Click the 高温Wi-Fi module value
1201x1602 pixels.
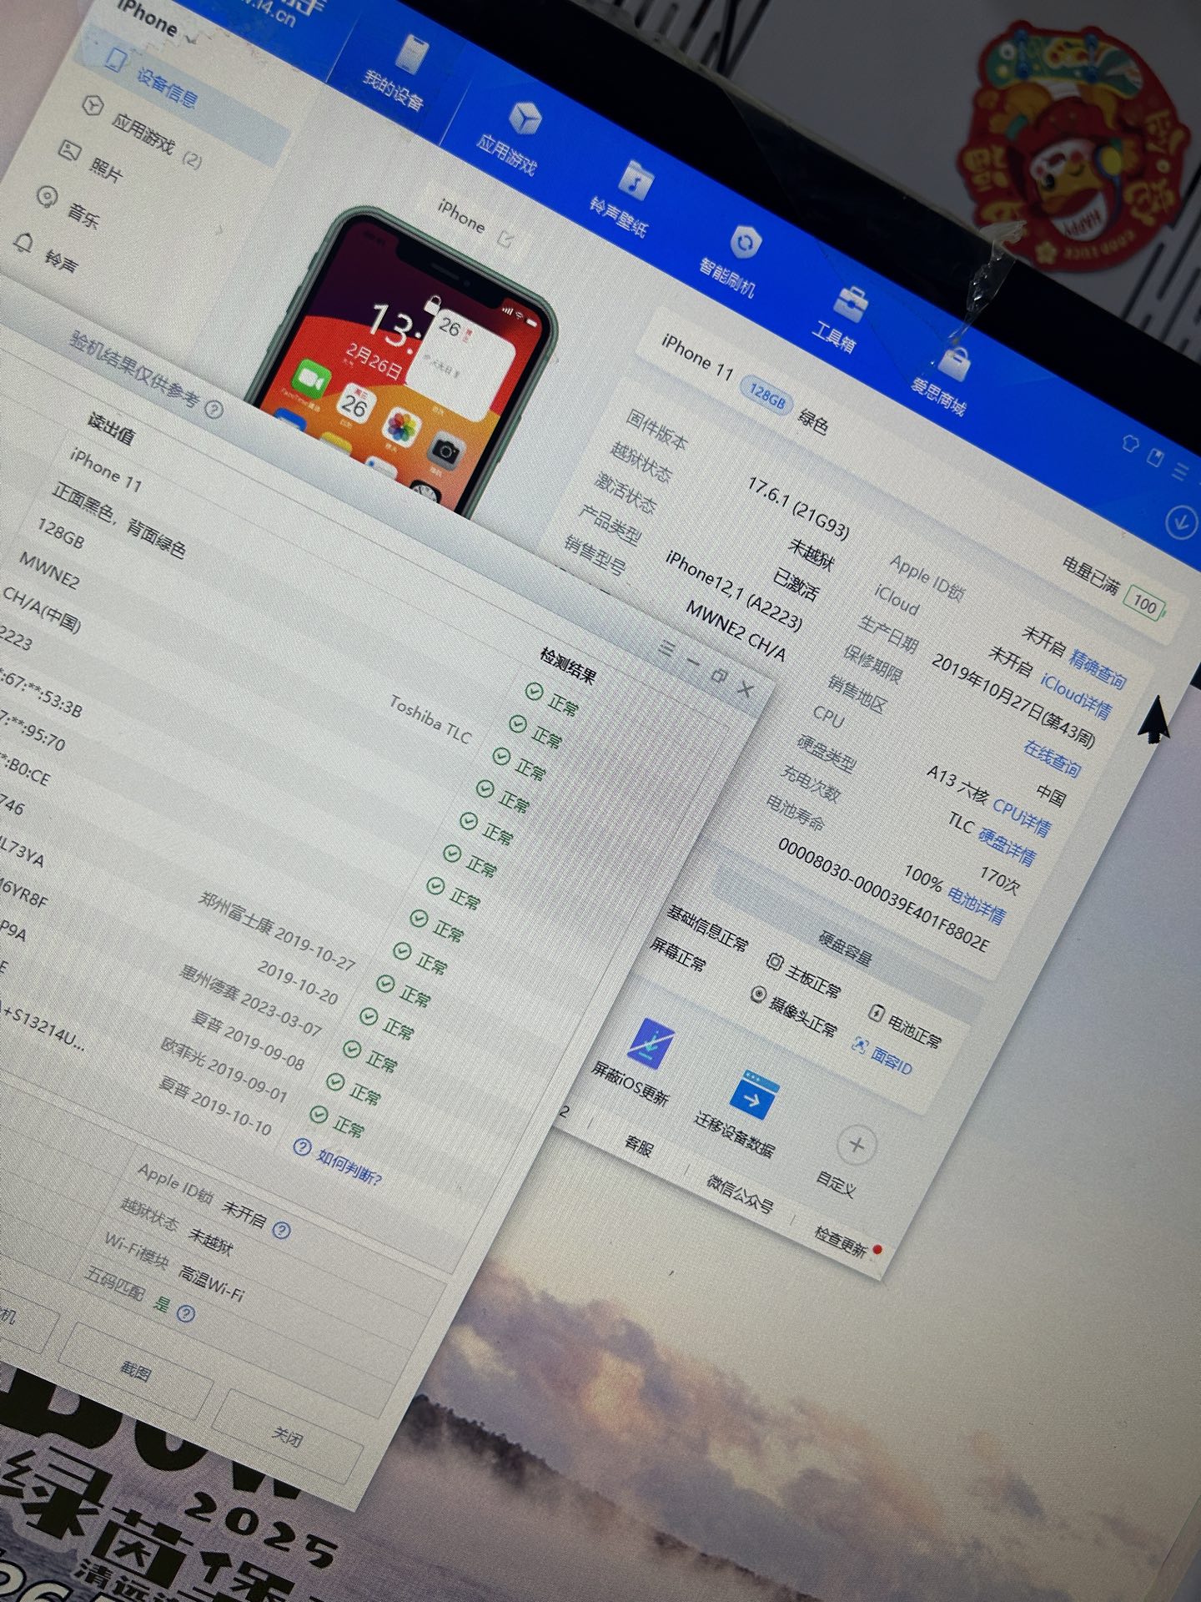(212, 1283)
